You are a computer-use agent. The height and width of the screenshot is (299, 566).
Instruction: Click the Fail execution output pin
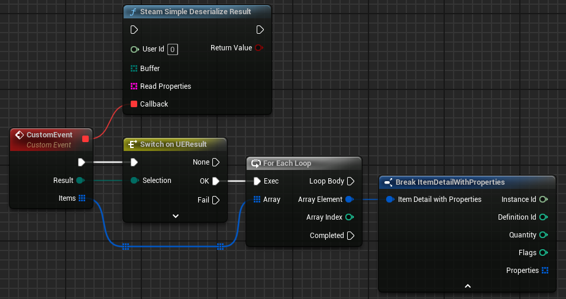pos(216,200)
